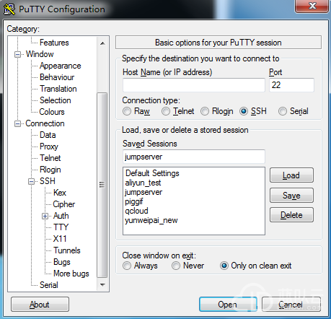Open the About dialog
The image size is (331, 319).
click(x=40, y=305)
